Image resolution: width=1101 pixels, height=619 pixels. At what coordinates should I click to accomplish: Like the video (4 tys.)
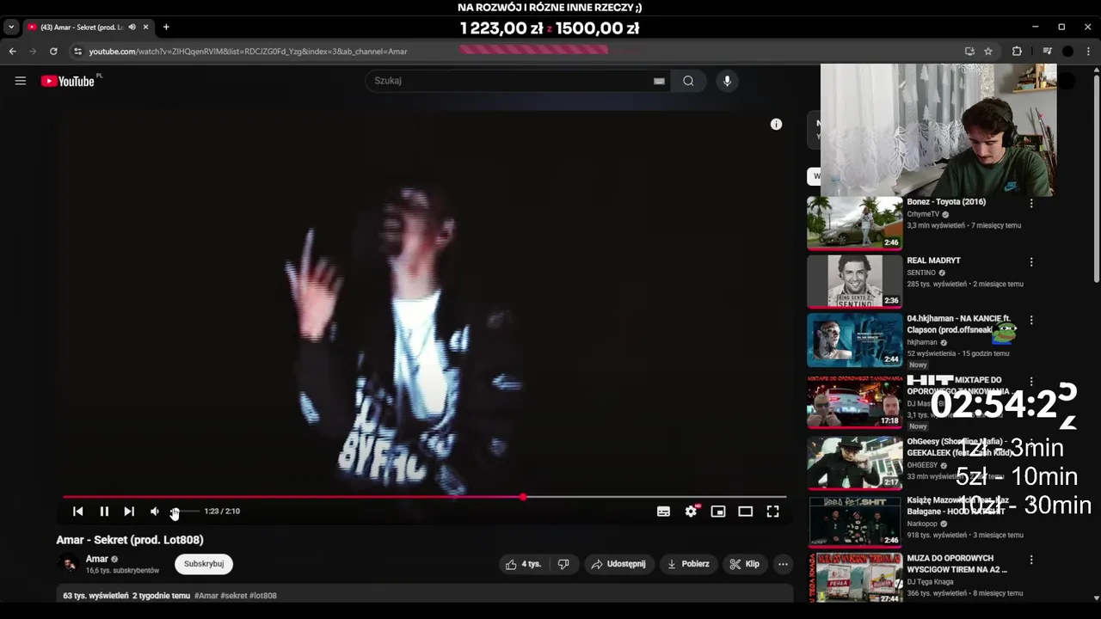524,564
